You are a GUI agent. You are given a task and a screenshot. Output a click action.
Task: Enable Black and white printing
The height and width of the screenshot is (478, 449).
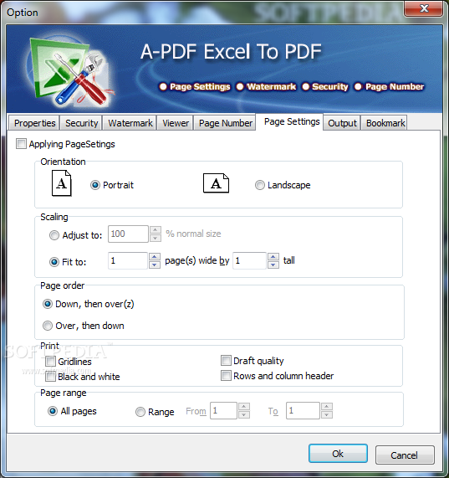[50, 377]
